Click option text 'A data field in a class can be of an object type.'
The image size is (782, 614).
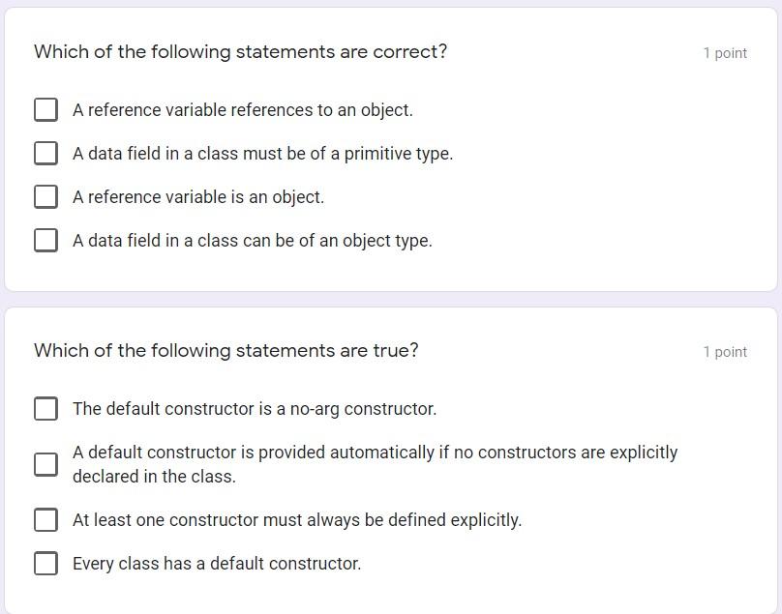(253, 241)
